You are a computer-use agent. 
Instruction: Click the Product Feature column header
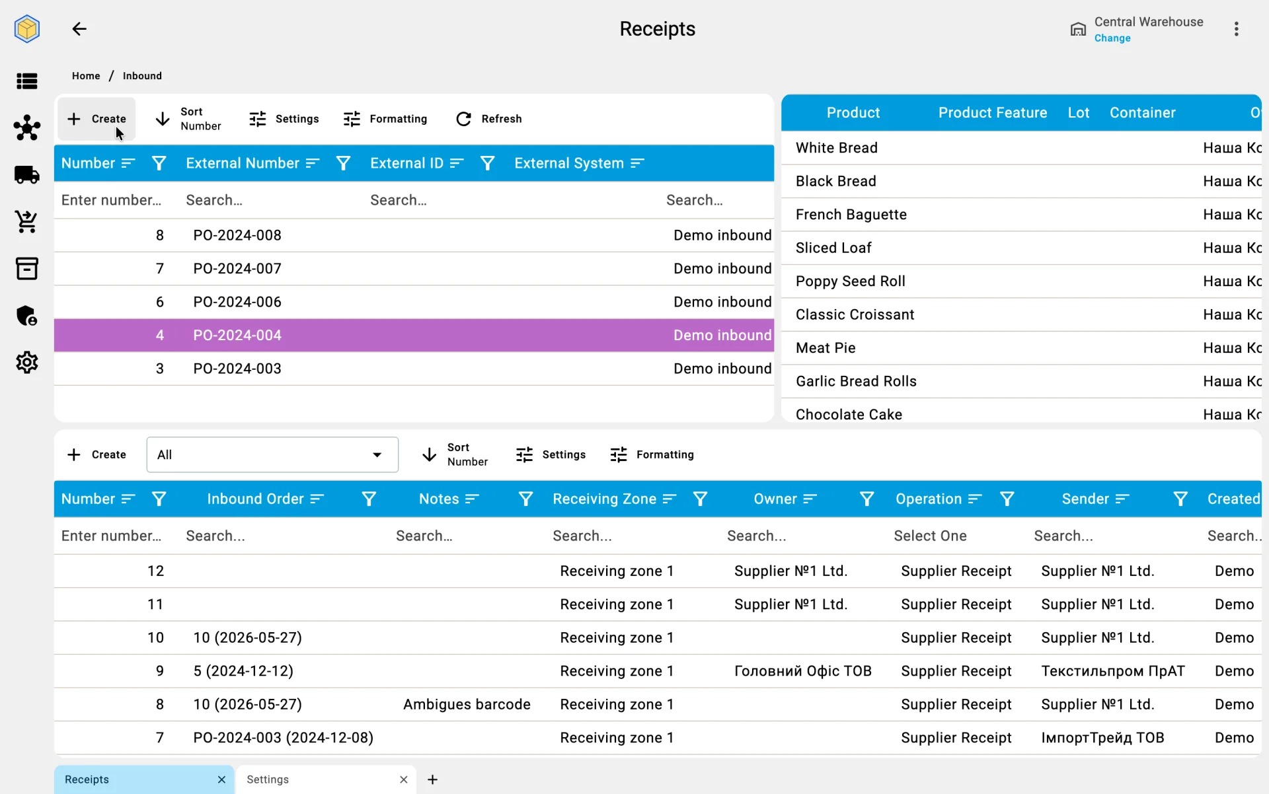pyautogui.click(x=992, y=113)
